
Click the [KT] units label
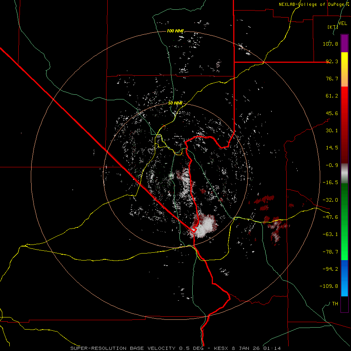[333, 27]
